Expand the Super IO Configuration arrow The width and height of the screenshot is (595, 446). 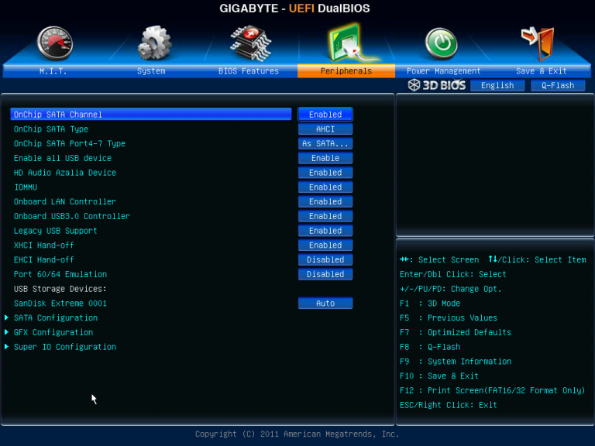click(6, 346)
